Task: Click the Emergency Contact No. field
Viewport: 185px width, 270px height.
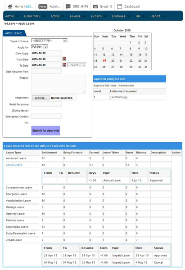Action: [x=46, y=116]
